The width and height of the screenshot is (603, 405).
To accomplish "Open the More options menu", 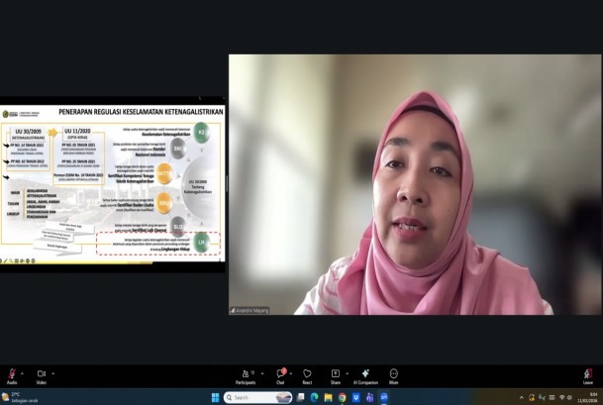I will coord(394,374).
